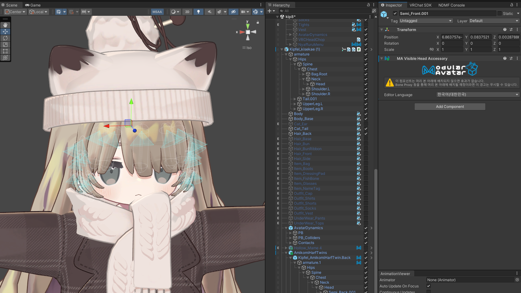Toggle active checkbox for Cat_Tail
521x293 pixels.
366,129
